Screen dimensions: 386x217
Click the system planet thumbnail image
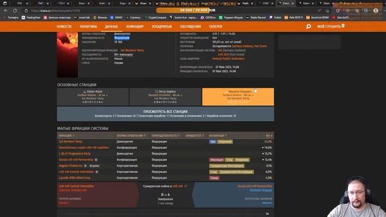(68, 55)
